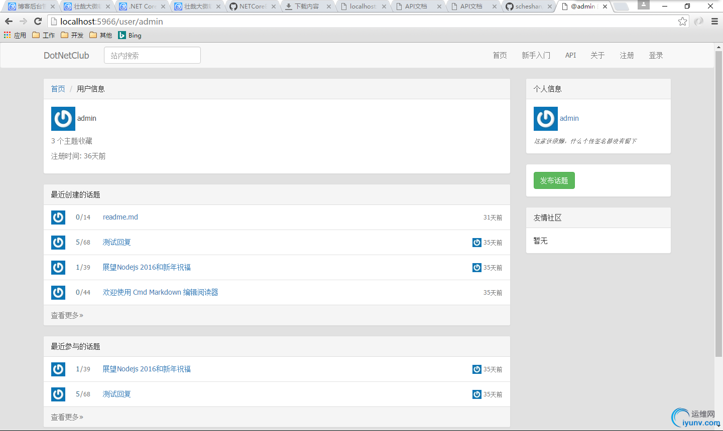Click last-reply avatar in 最近创建 展望Nodejs row
The width and height of the screenshot is (723, 431).
(477, 268)
